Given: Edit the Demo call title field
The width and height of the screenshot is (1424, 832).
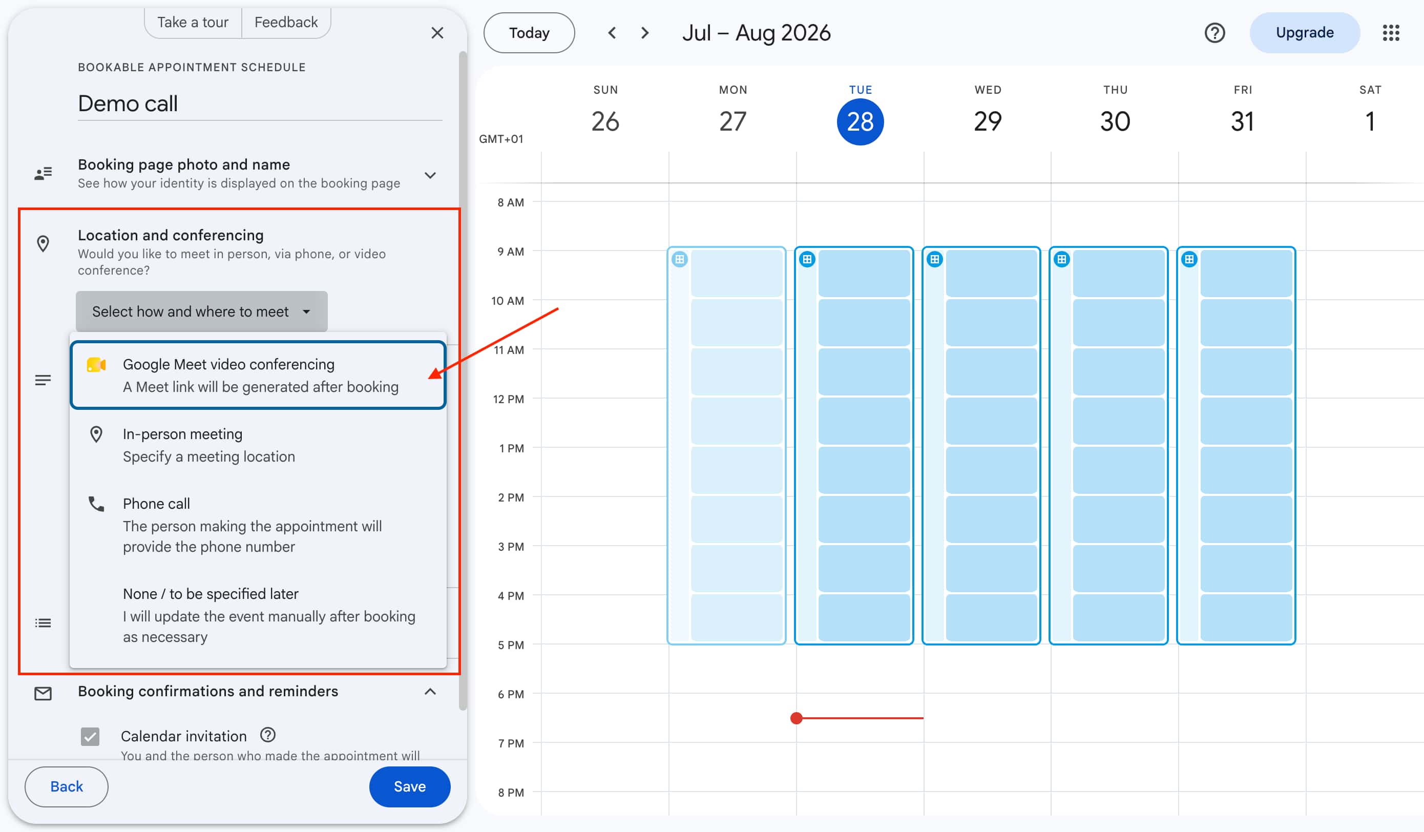Looking at the screenshot, I should [260, 104].
